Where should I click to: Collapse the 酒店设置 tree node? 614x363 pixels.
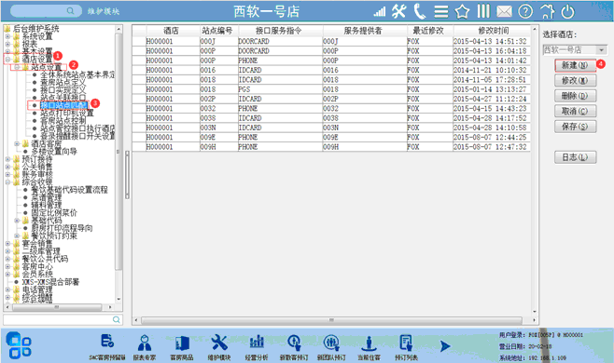[7, 59]
